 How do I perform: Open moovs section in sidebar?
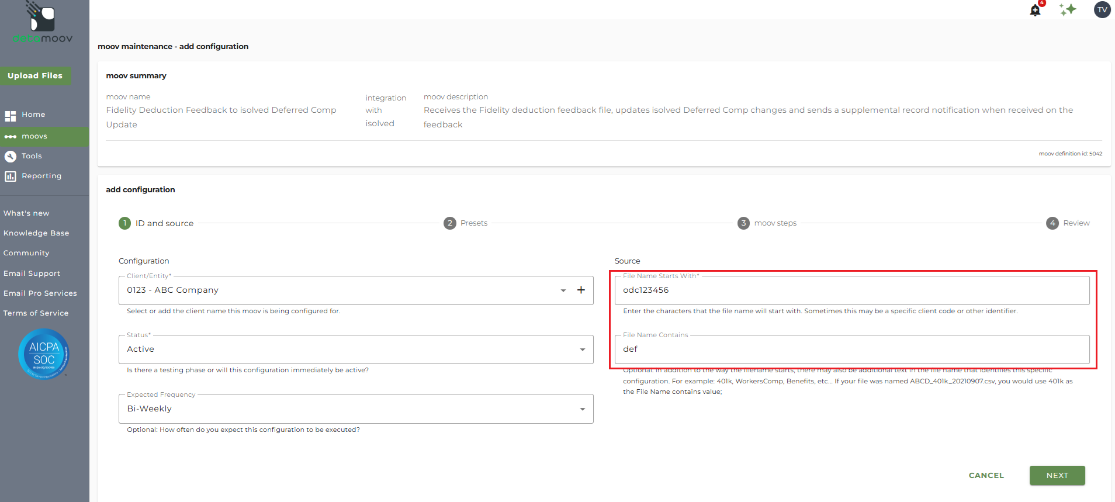[44, 137]
